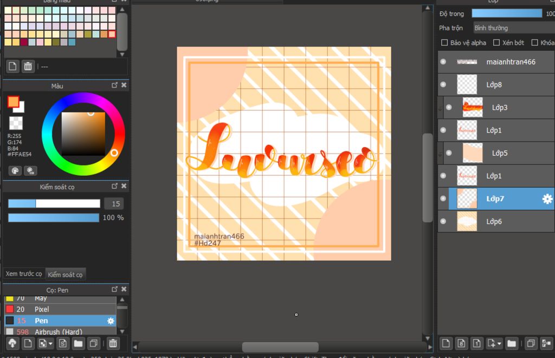
Task: Select layer Lớp3 thumbnail
Action: (x=473, y=107)
